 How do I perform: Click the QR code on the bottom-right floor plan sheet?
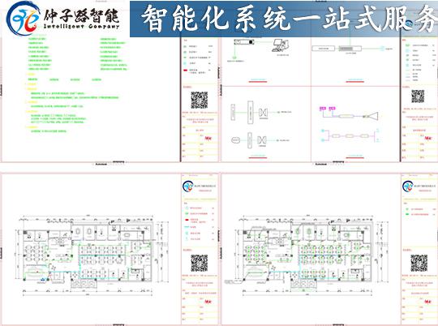coord(419,263)
